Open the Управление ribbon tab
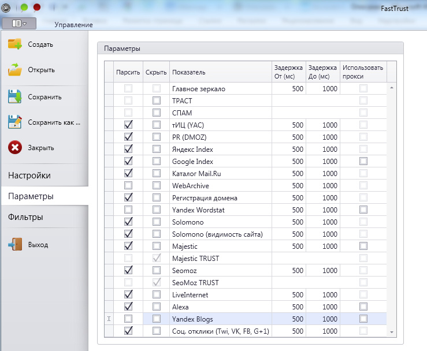Viewport: 427px width, 351px height. (x=73, y=25)
